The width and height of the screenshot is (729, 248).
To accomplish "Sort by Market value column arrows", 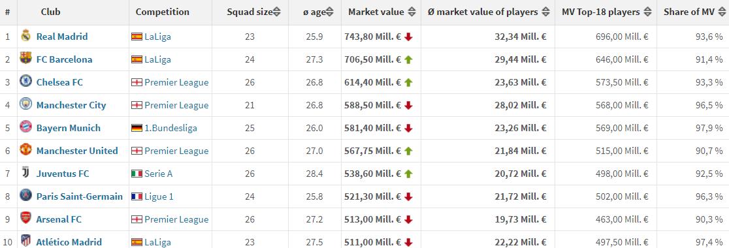I will pos(412,12).
